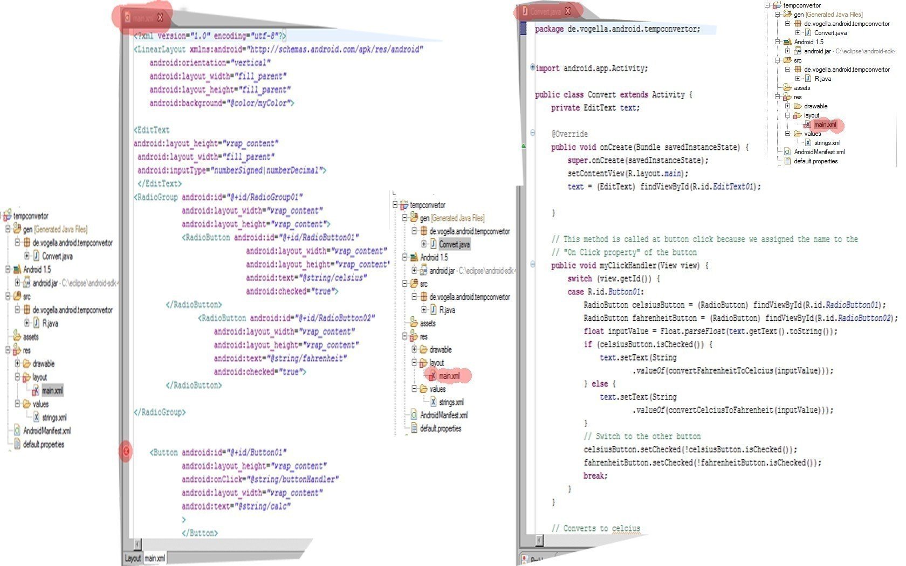Click strings.xml file icon in middle tree
Image resolution: width=906 pixels, height=566 pixels.
[433, 402]
